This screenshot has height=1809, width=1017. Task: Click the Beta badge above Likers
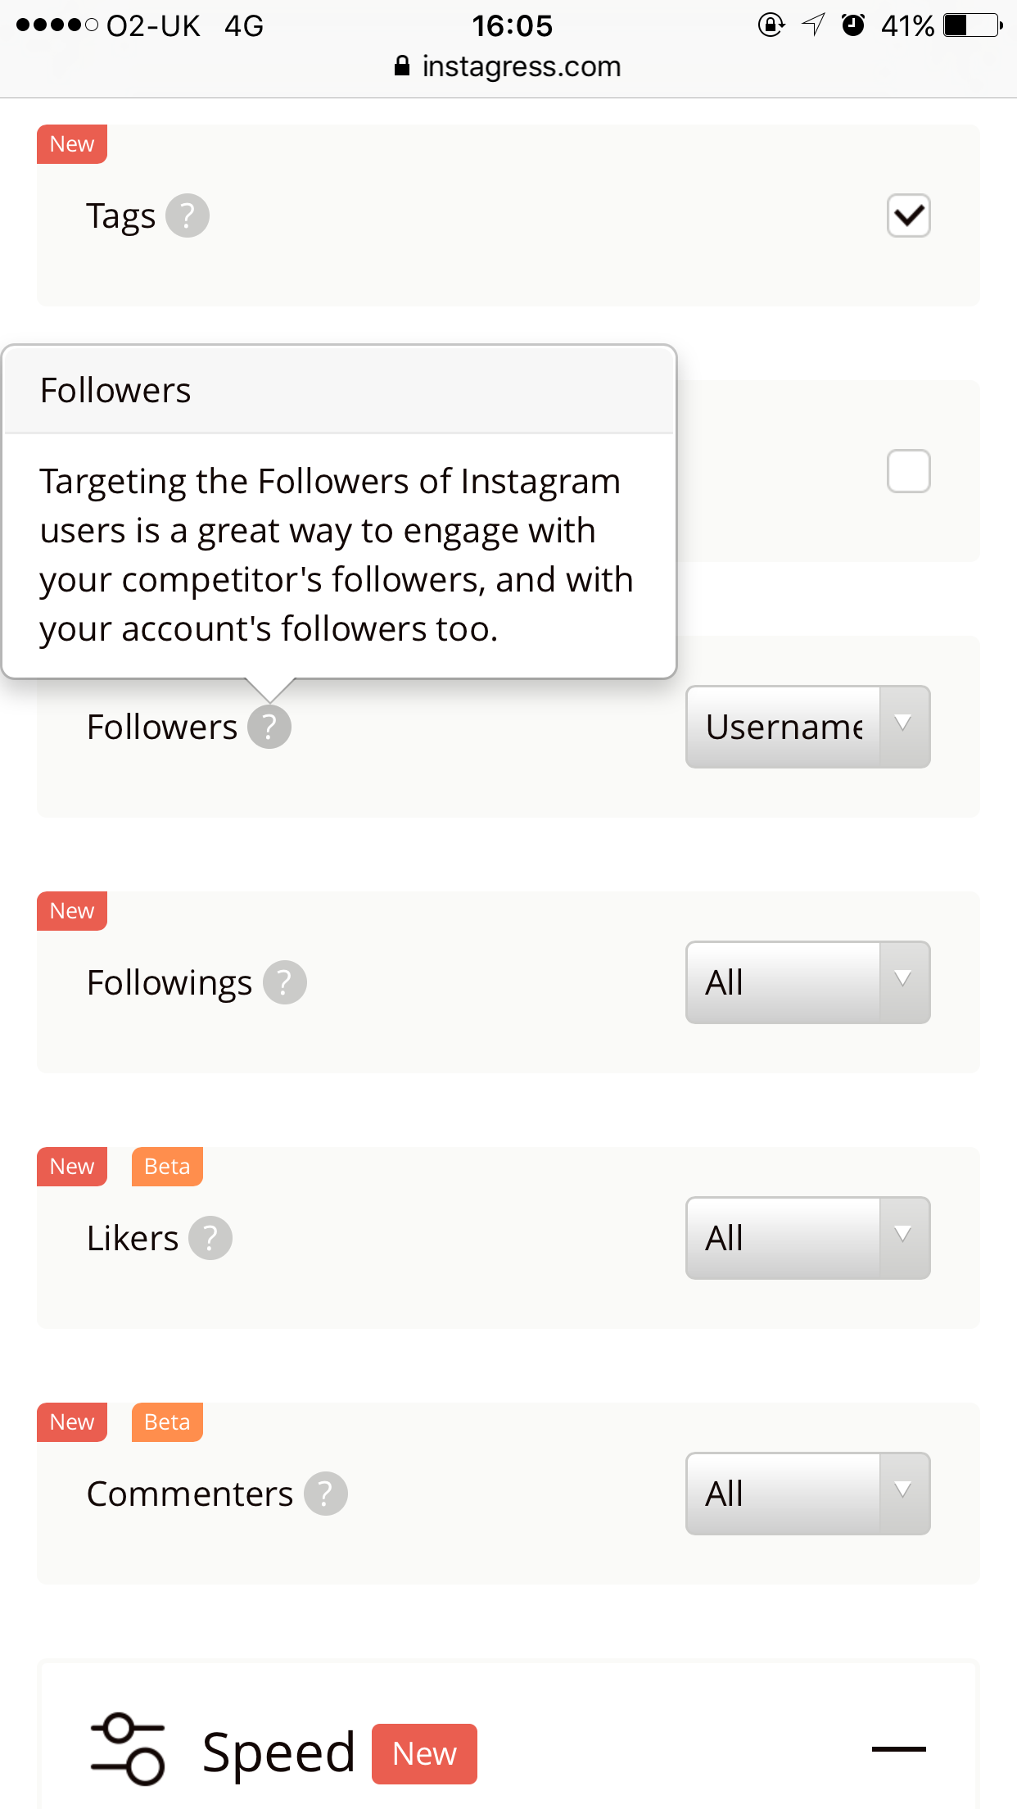tap(167, 1167)
